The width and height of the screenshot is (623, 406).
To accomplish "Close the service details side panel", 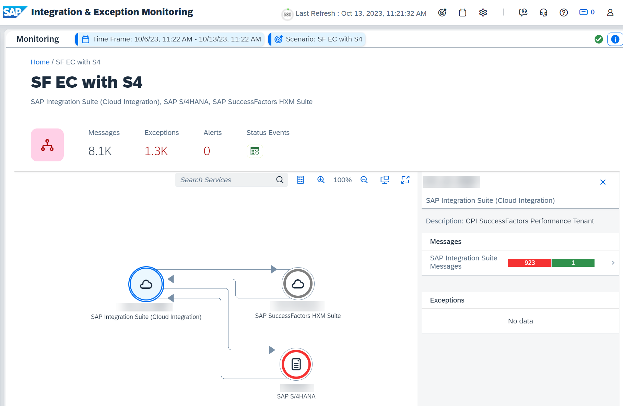I will coord(603,182).
